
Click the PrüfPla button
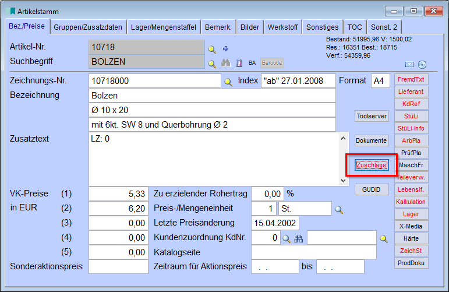coord(411,153)
